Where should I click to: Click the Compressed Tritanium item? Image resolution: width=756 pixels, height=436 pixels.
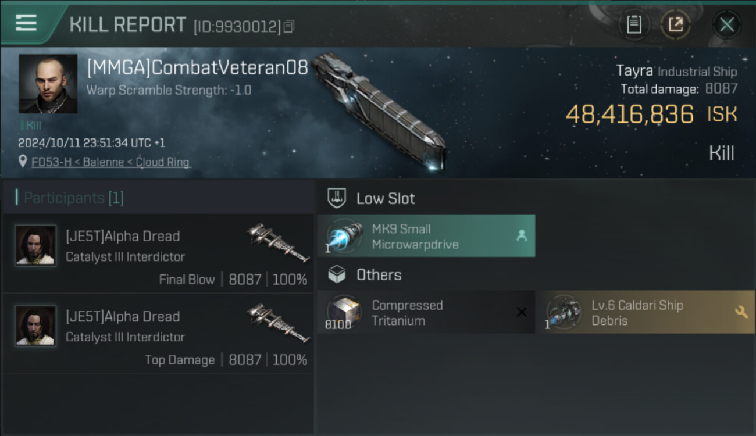[426, 312]
